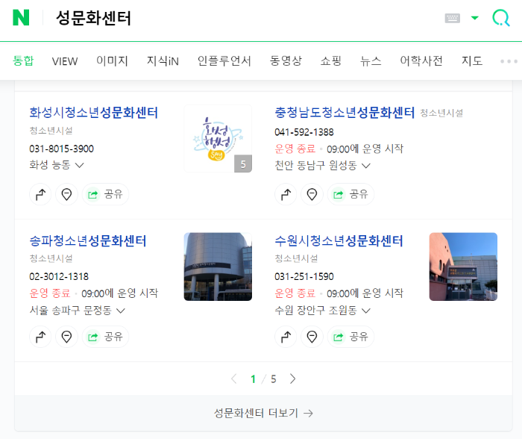This screenshot has height=439, width=522.
Task: Click phone number 031-251-1590
Action: (x=304, y=276)
